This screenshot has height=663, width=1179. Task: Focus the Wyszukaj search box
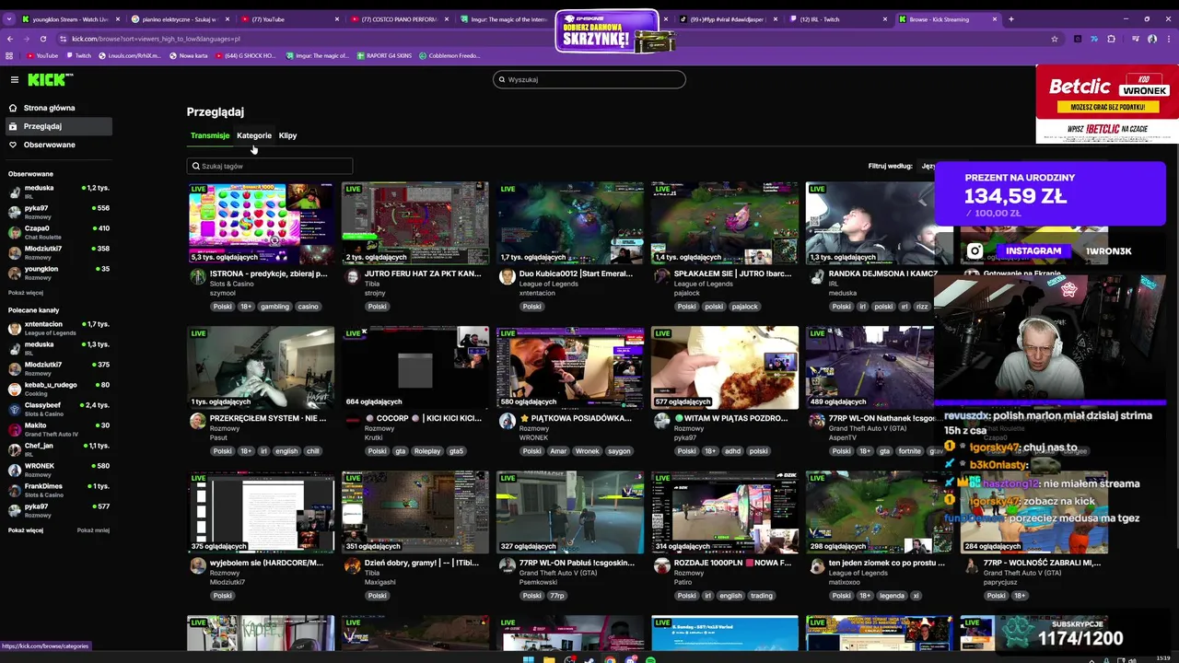589,79
